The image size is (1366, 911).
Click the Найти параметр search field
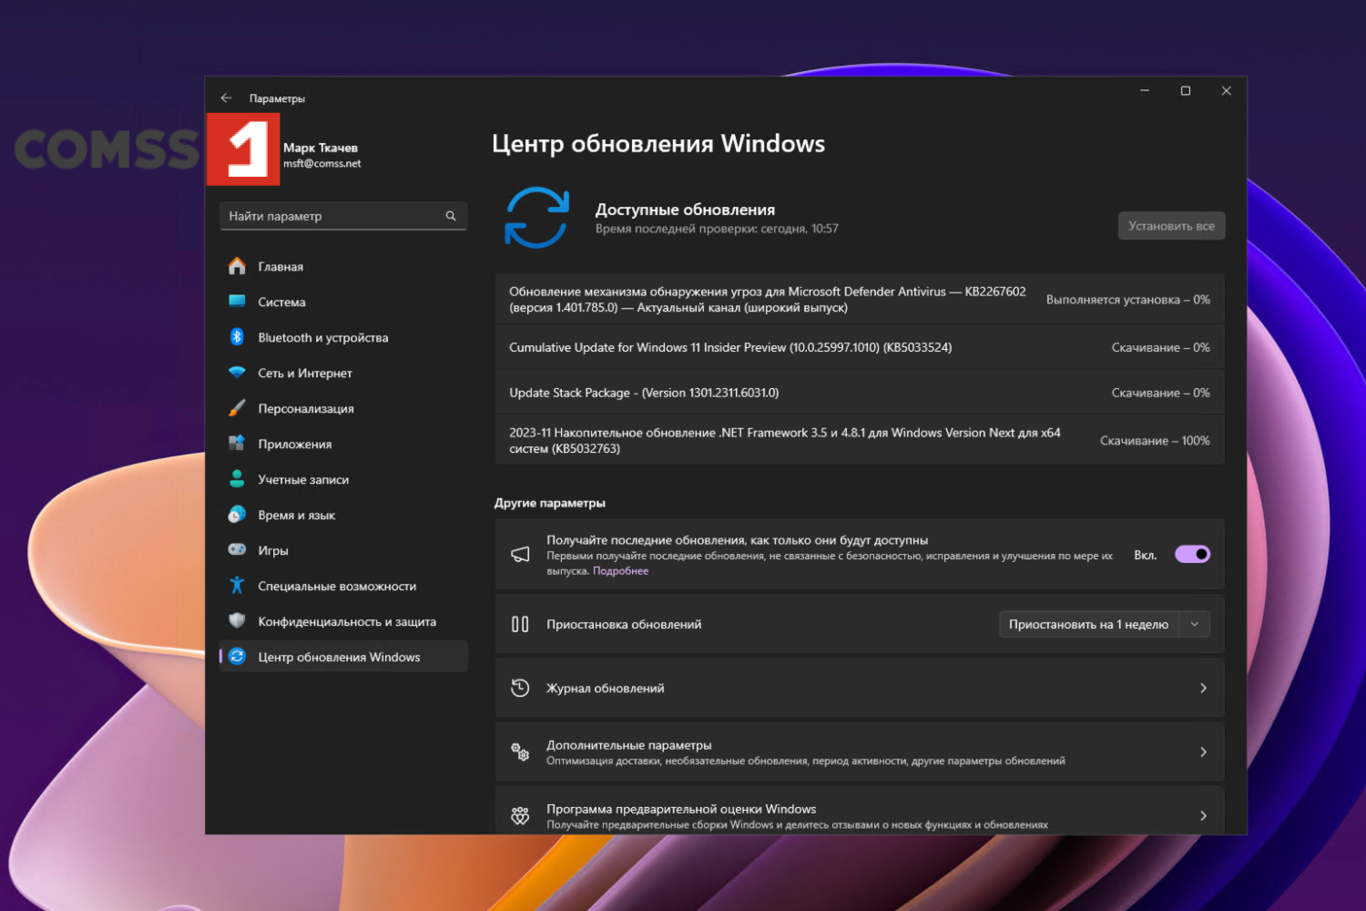click(x=343, y=216)
